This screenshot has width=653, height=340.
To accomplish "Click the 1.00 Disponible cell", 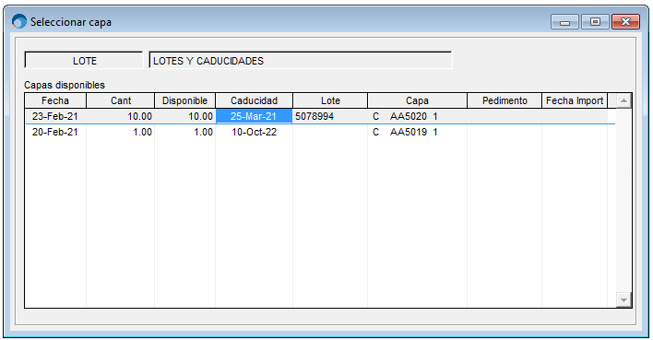I will coord(184,132).
